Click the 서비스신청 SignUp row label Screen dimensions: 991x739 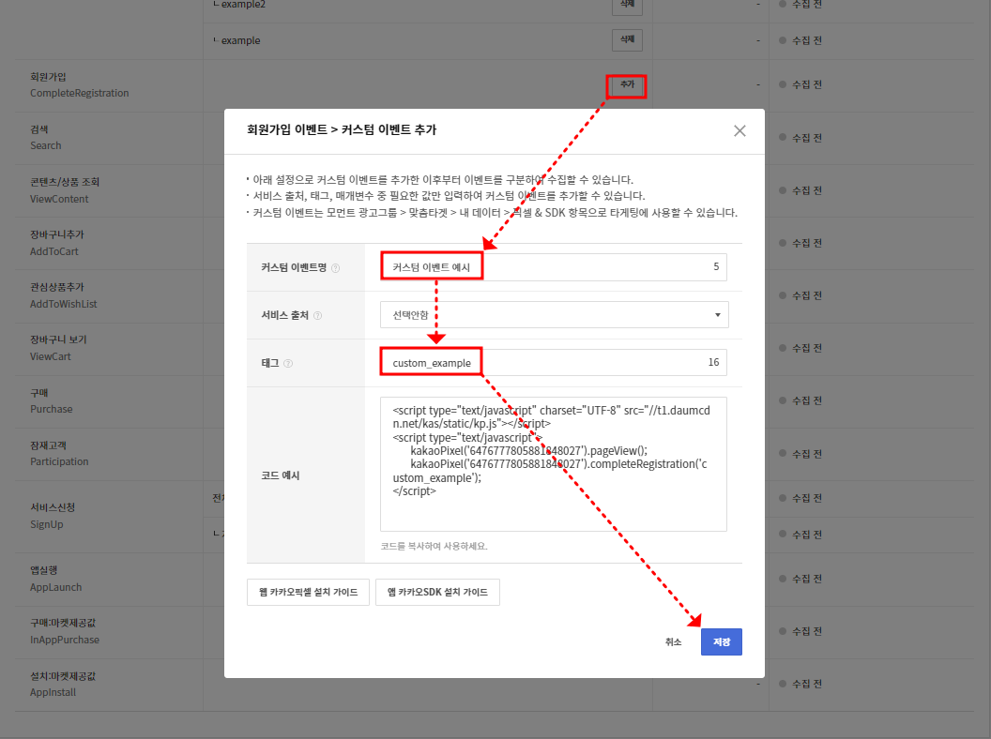point(53,516)
